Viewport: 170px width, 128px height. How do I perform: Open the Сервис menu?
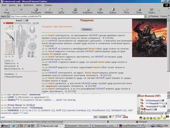click(x=39, y=5)
